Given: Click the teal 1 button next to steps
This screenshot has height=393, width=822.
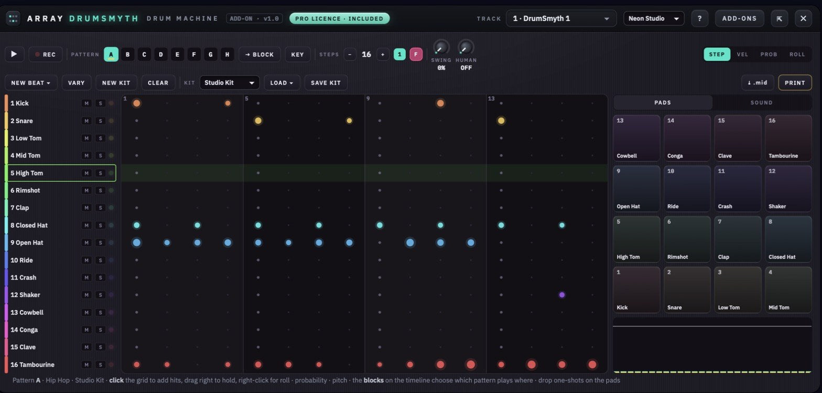Looking at the screenshot, I should 399,54.
